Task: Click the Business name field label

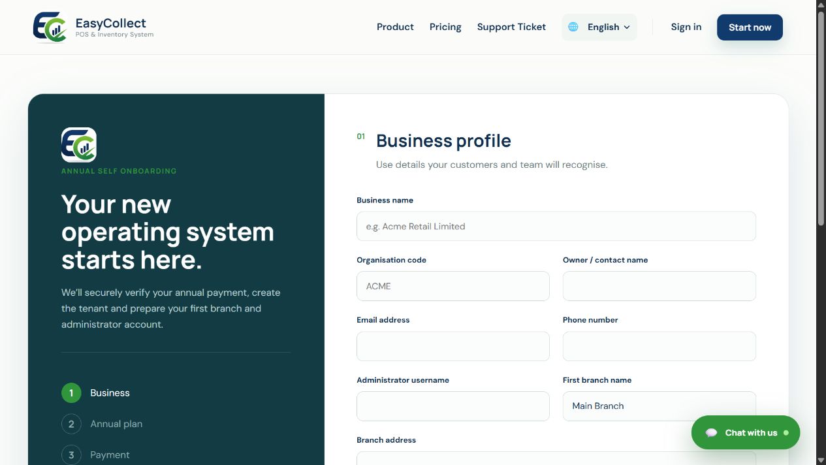Action: pos(385,200)
